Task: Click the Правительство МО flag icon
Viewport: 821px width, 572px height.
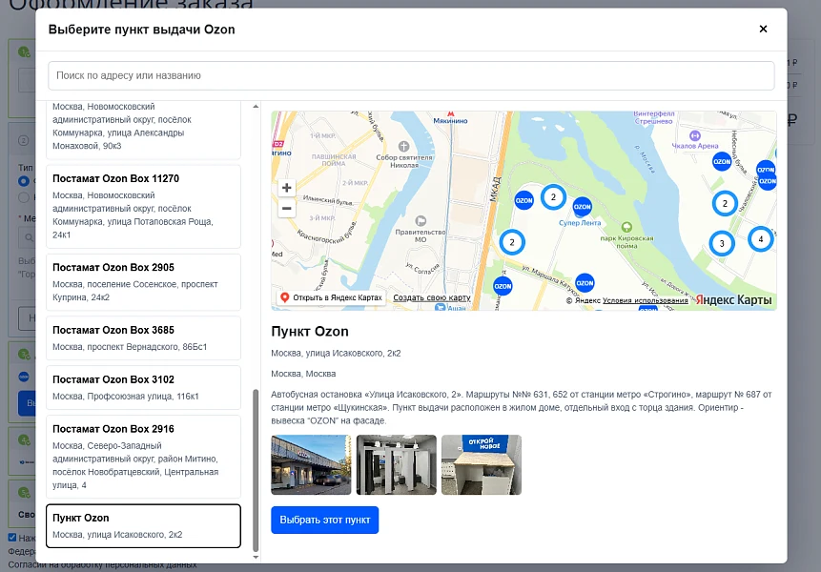Action: [421, 221]
